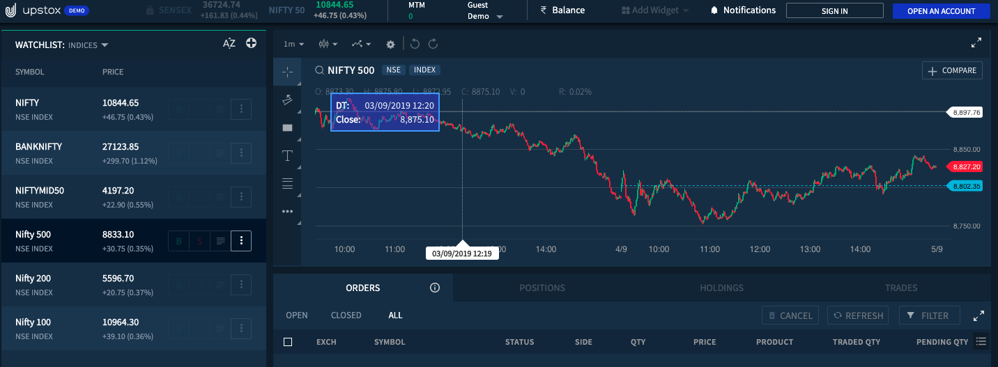Switch to the ORDERS tab
998x367 pixels.
click(x=363, y=288)
